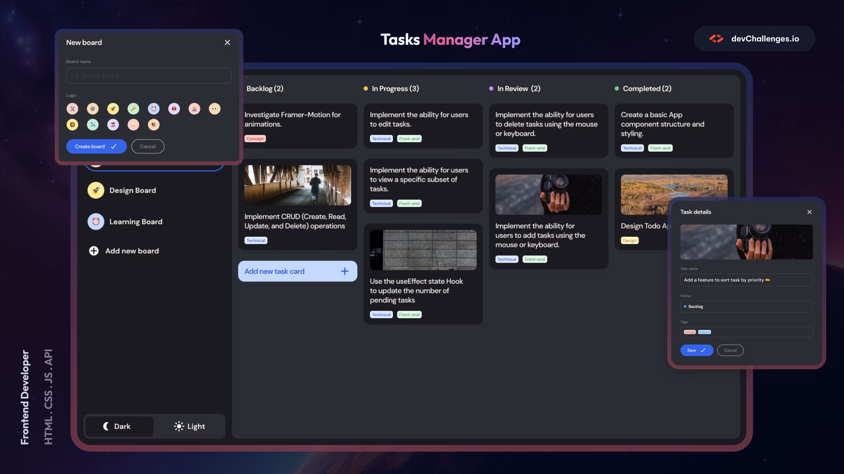Choose the key logo icon

133,109
